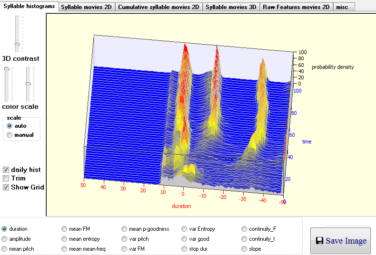Switch to Cumulative syllable movies 2D tab
Image resolution: width=376 pixels, height=255 pixels.
pyautogui.click(x=158, y=7)
